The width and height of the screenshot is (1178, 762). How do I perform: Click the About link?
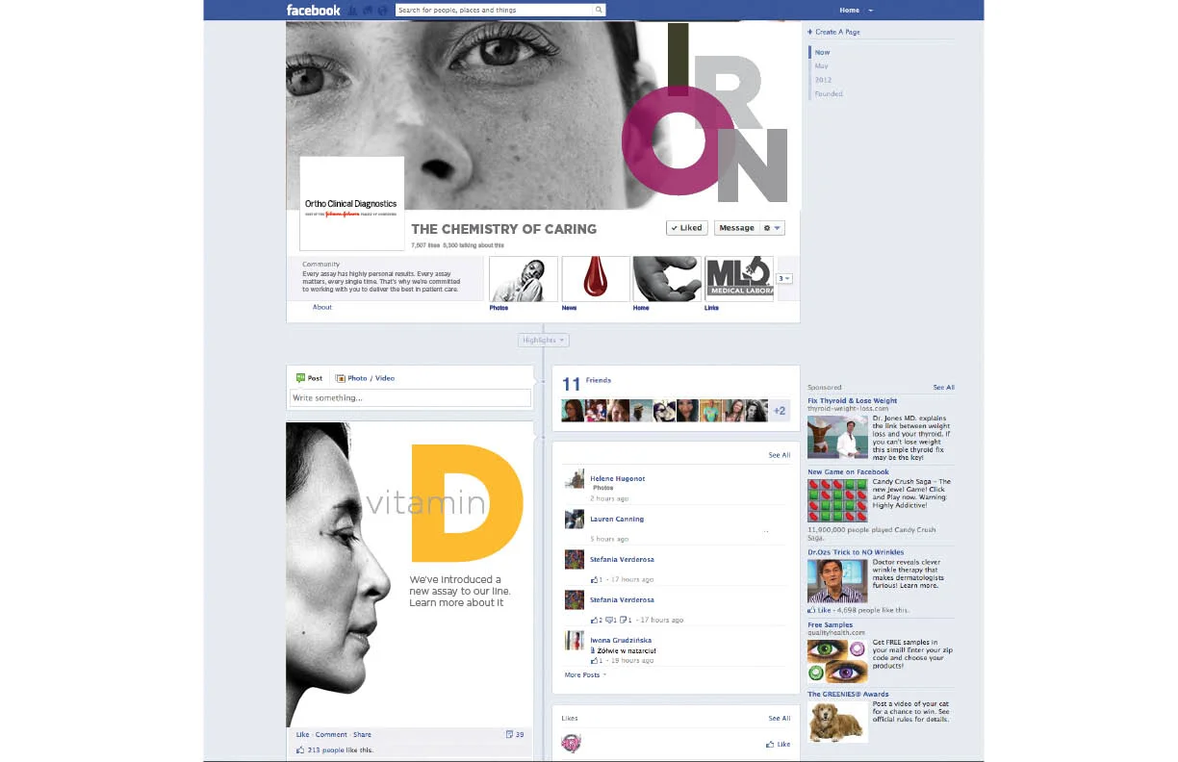[322, 307]
